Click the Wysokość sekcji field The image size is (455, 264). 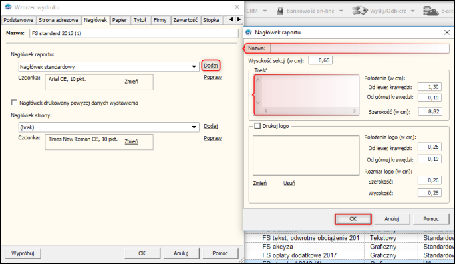(321, 60)
